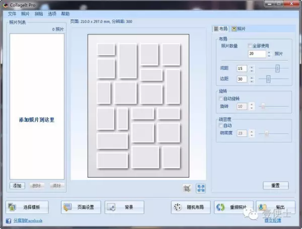Image resolution: width=302 pixels, height=229 pixels.
Task: Click the 疏密度 stepper arrows
Action: tap(251, 133)
